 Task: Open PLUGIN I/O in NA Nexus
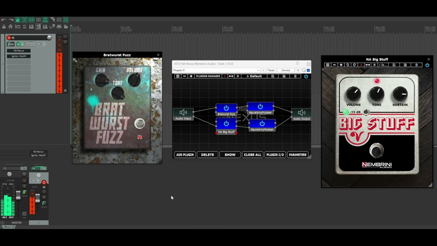coord(275,155)
